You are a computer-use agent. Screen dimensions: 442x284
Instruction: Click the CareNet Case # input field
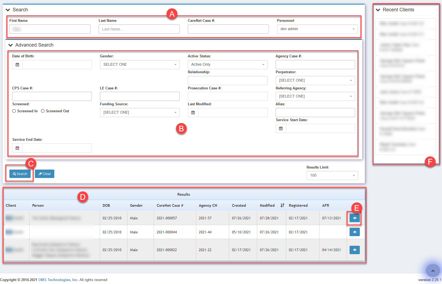click(x=228, y=29)
